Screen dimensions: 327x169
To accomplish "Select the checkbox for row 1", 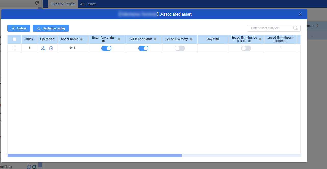I will 14,48.
